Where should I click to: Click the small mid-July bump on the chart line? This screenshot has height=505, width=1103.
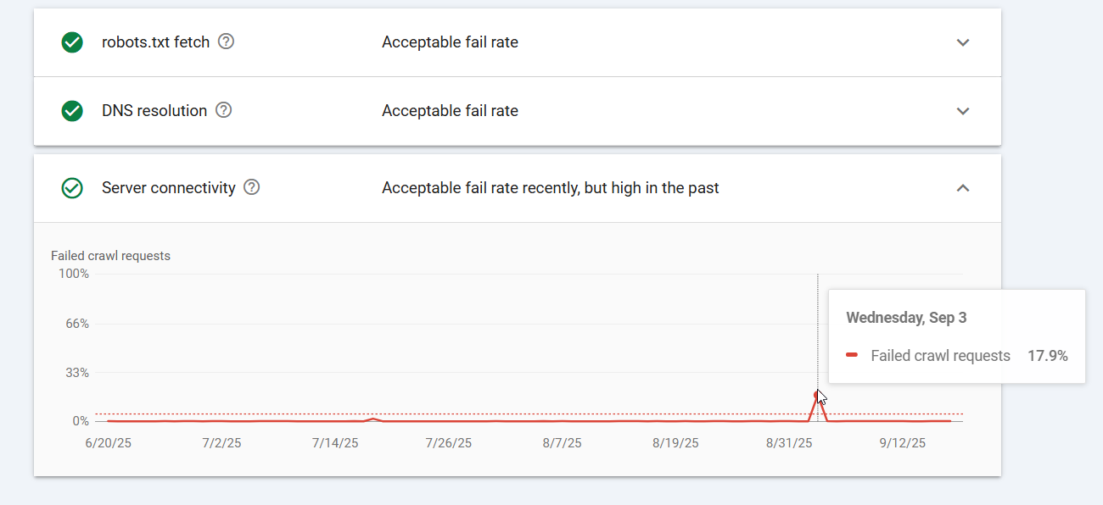(x=373, y=419)
